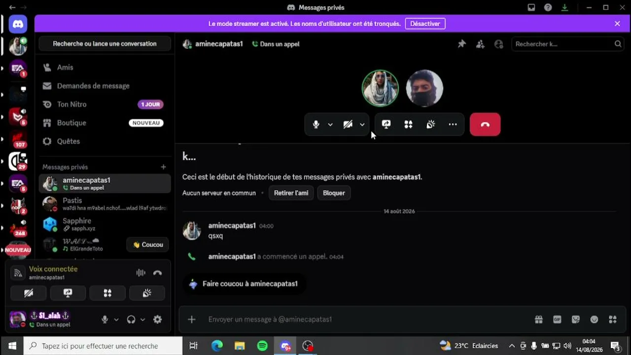Click Faire coucou à aminecapatas1

pyautogui.click(x=245, y=284)
